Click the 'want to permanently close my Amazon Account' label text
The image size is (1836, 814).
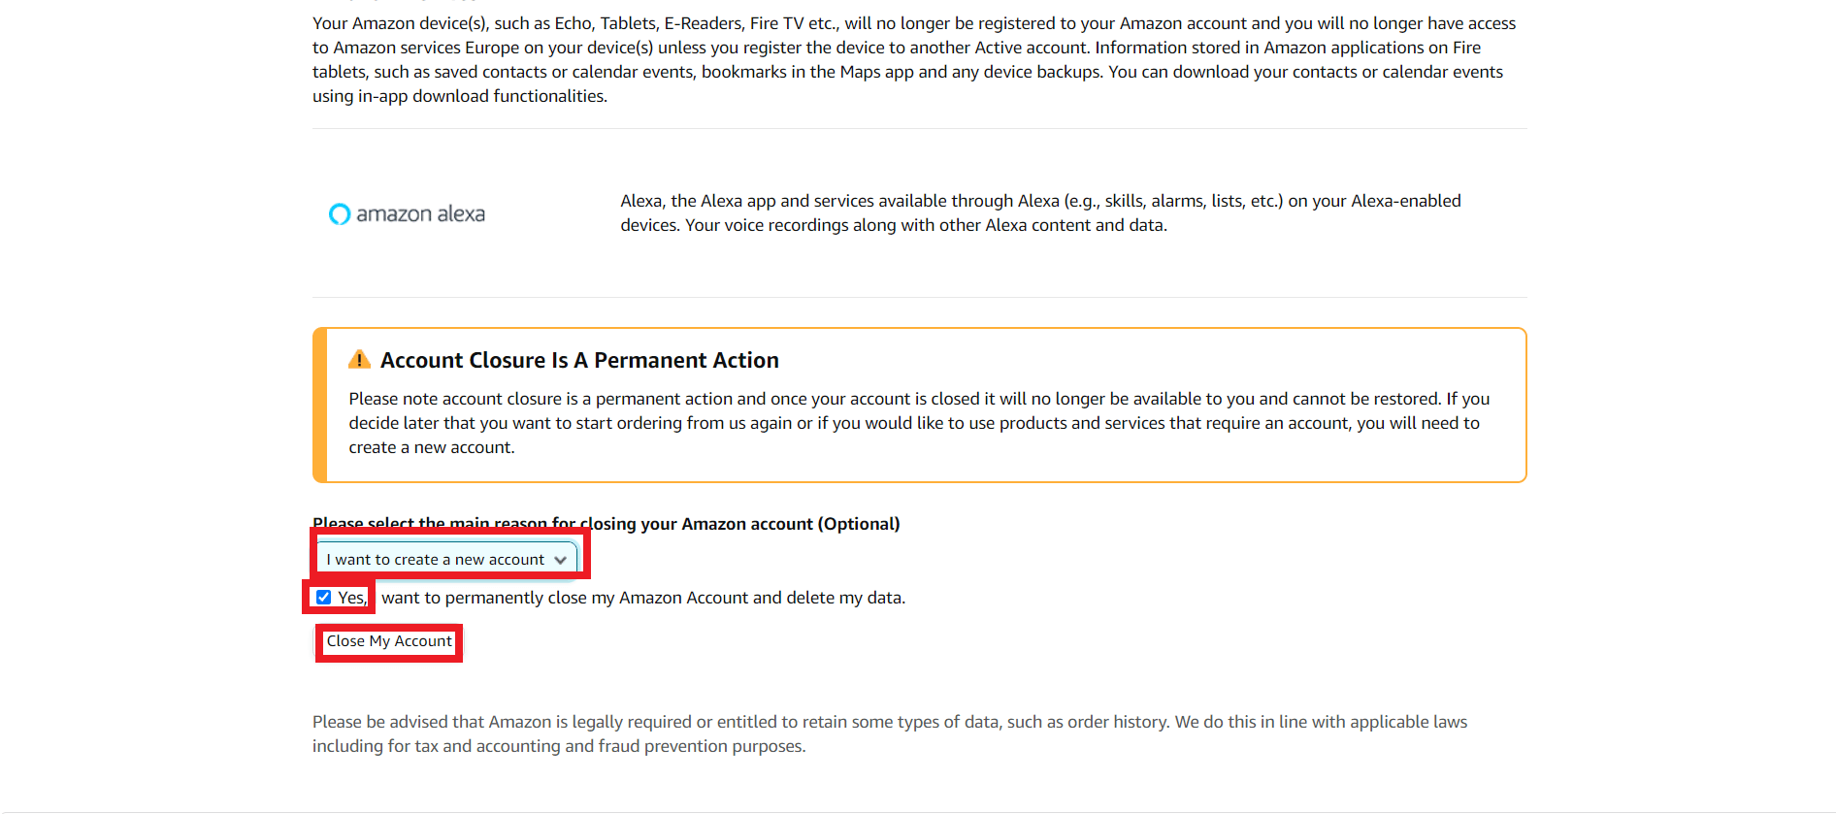(642, 598)
